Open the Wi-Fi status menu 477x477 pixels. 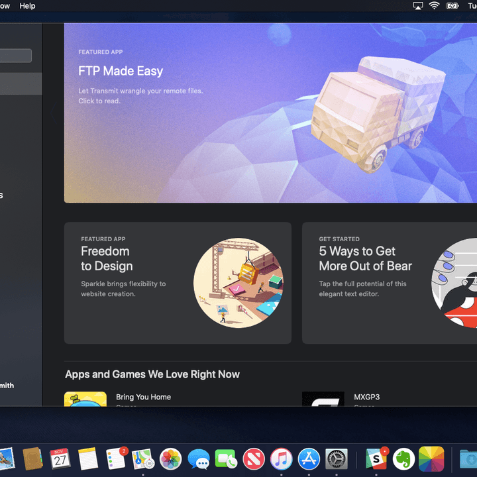pos(434,6)
